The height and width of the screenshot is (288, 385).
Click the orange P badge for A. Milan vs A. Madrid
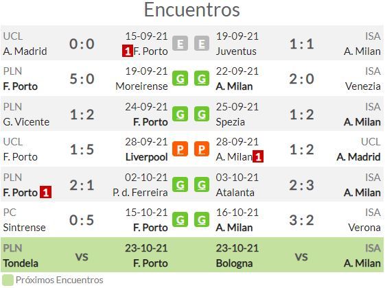[202, 149]
